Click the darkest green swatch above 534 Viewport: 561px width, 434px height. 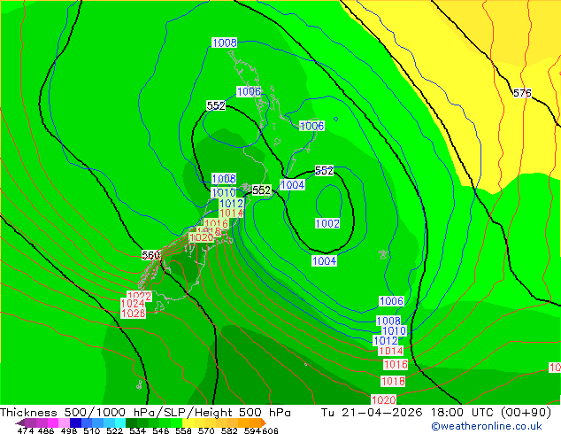(131, 422)
